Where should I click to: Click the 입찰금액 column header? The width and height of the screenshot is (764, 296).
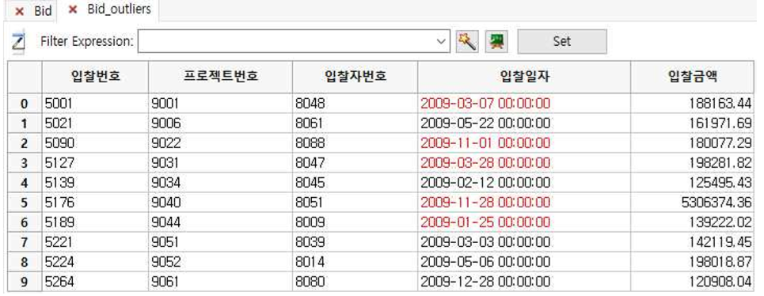tap(693, 77)
